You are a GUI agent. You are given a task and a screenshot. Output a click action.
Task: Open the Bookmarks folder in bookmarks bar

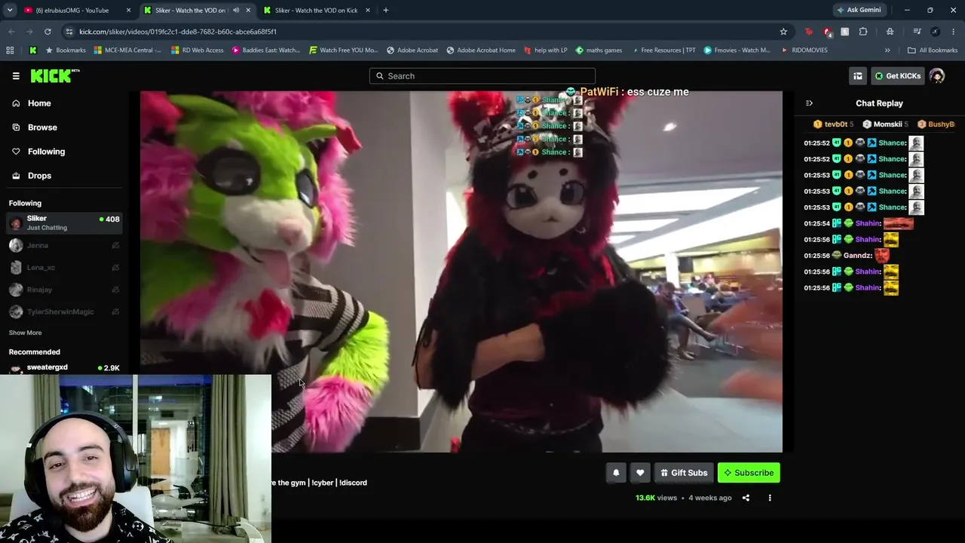point(66,51)
